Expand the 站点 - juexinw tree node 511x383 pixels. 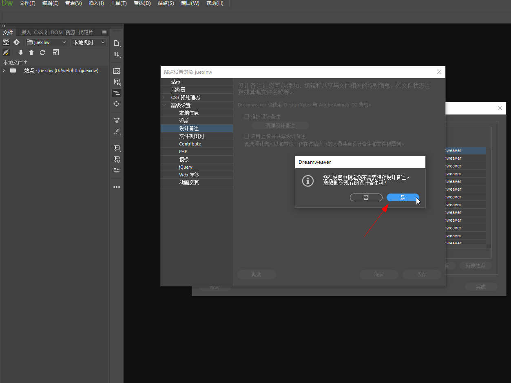tap(4, 70)
